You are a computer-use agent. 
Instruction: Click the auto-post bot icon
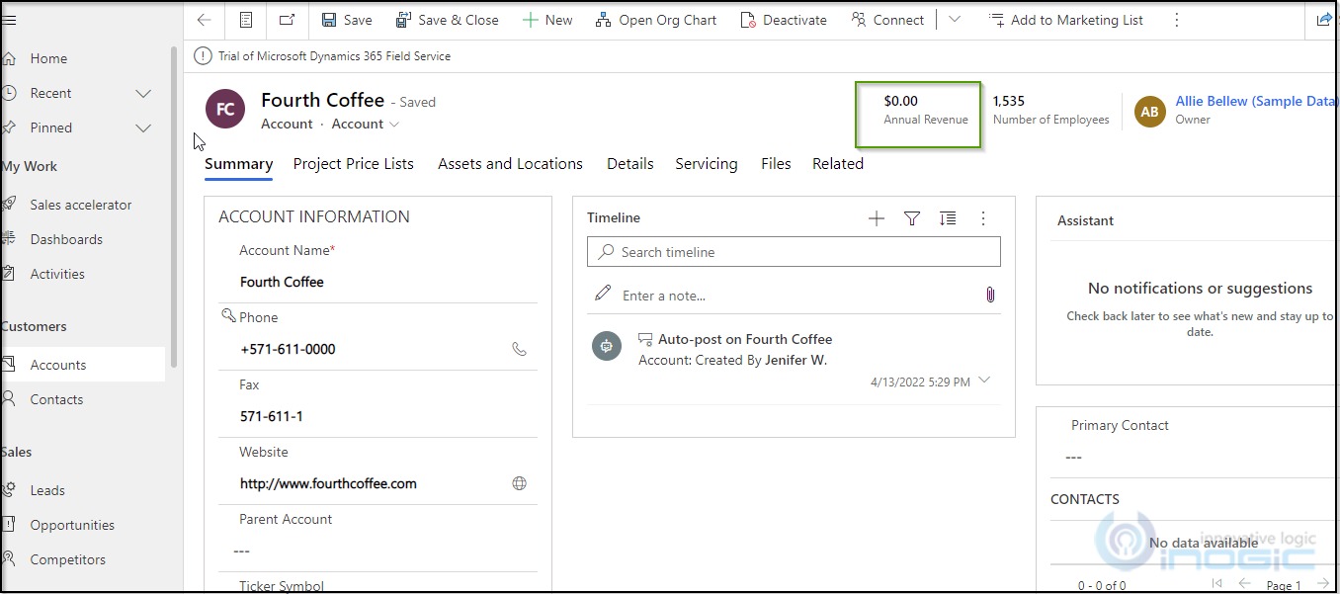(606, 346)
